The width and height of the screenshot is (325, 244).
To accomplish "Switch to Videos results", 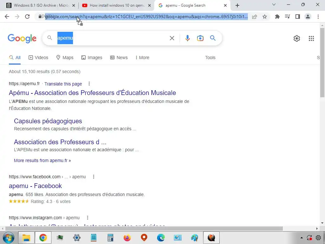I will click(x=38, y=58).
